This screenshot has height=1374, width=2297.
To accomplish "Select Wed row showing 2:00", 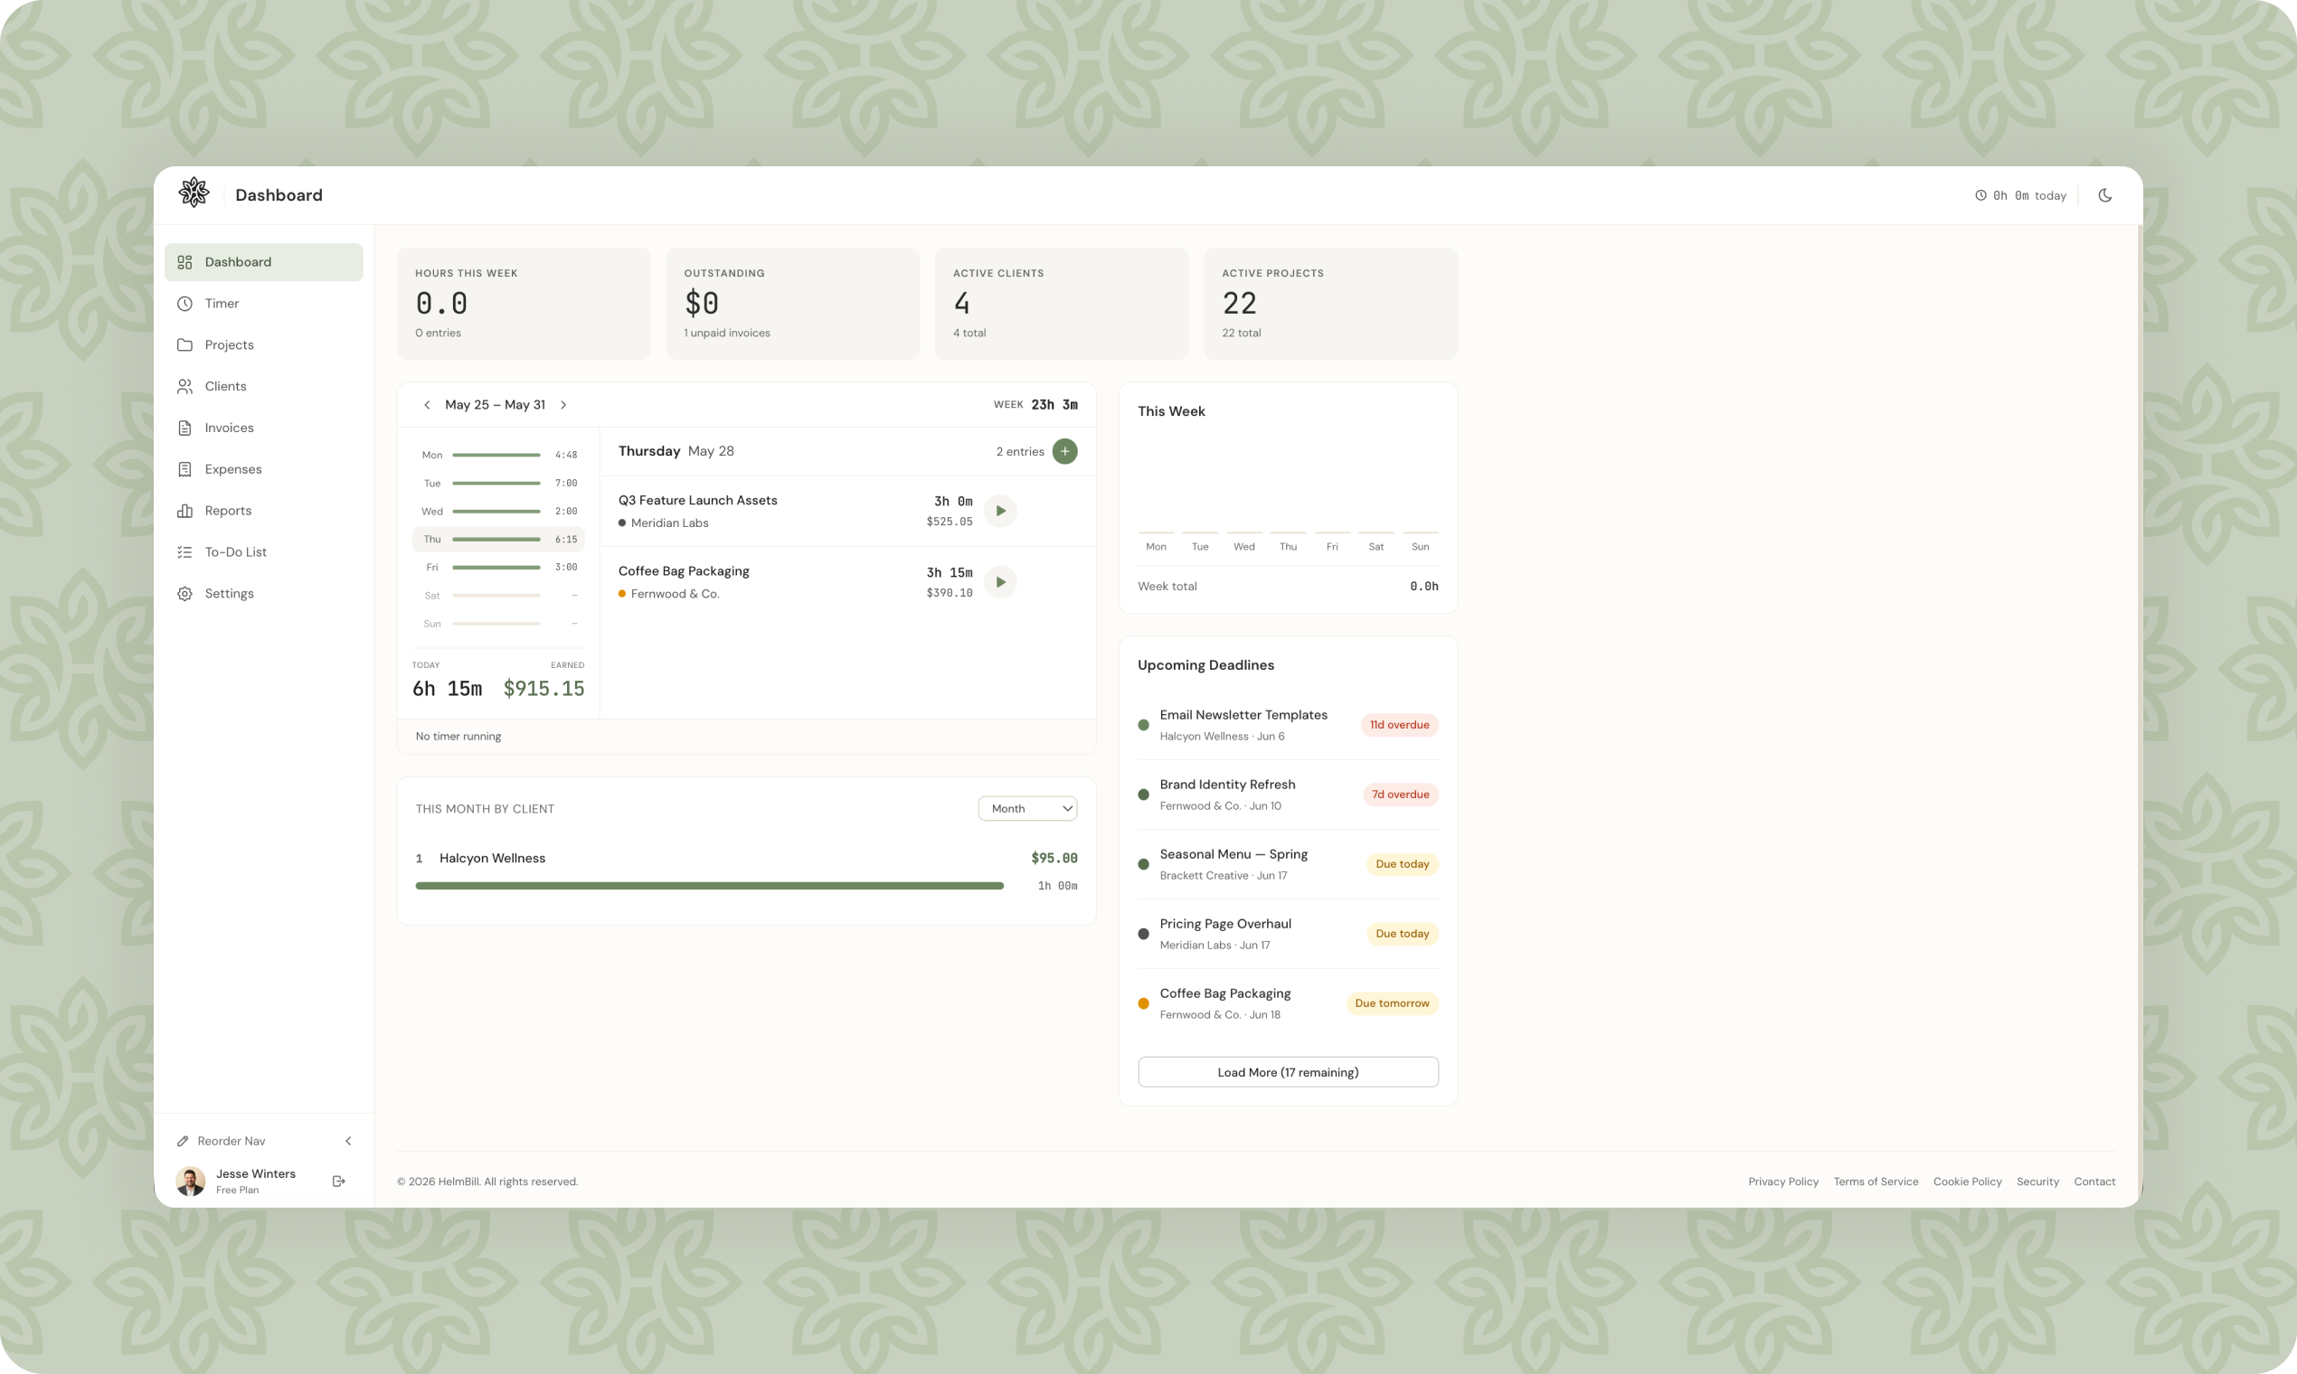I will coord(498,511).
